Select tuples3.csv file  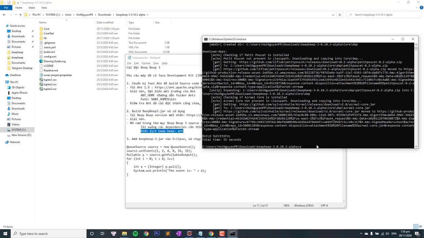tap(50, 89)
